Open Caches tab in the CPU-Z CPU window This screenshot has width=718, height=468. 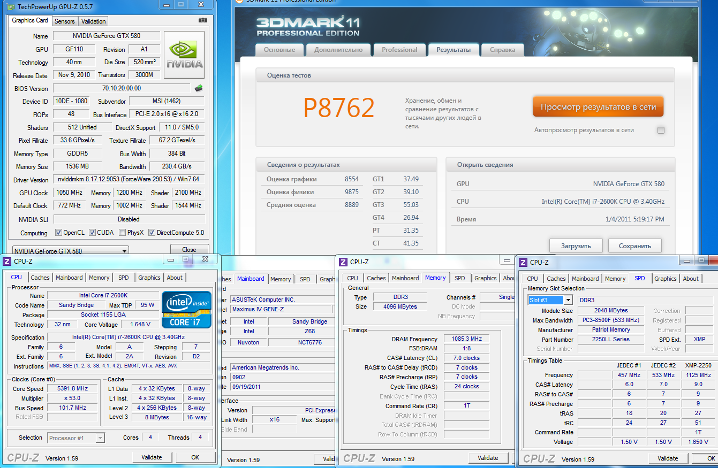[x=40, y=278]
